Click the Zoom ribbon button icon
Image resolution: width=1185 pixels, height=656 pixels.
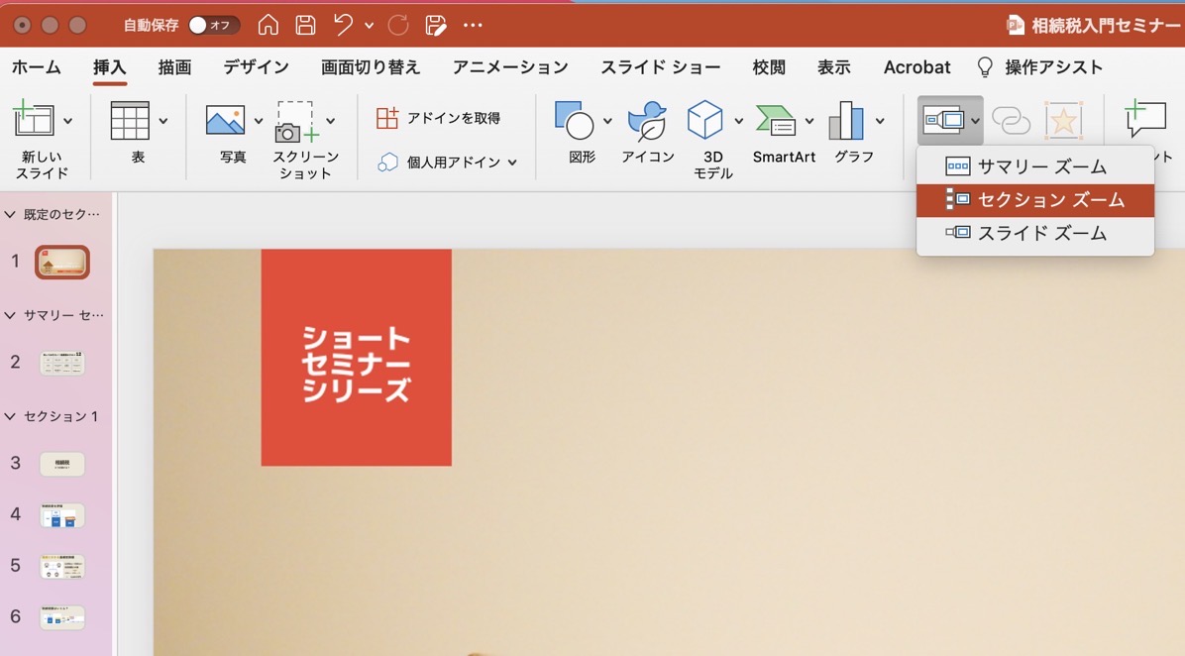click(942, 120)
